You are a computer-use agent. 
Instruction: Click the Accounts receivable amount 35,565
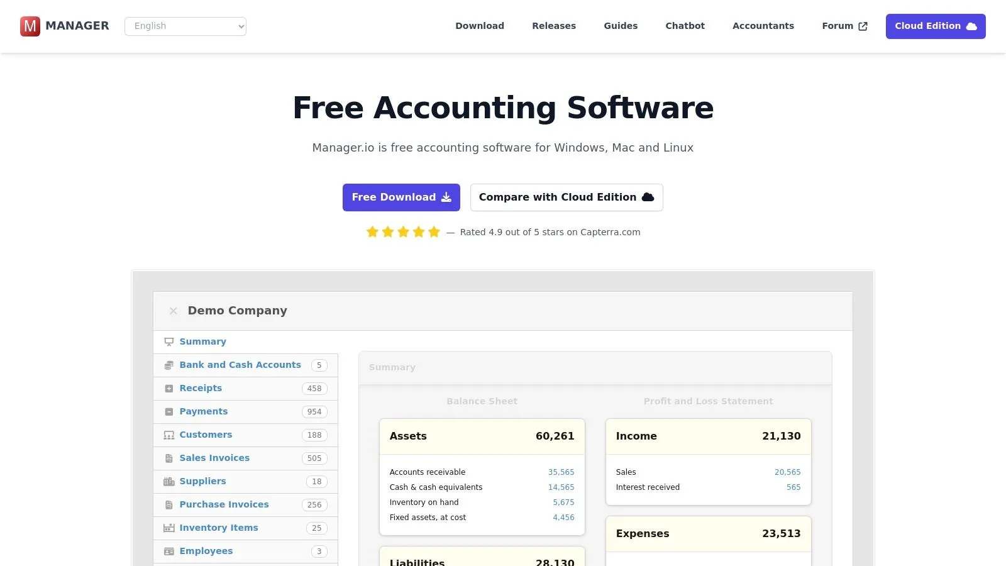(x=561, y=472)
